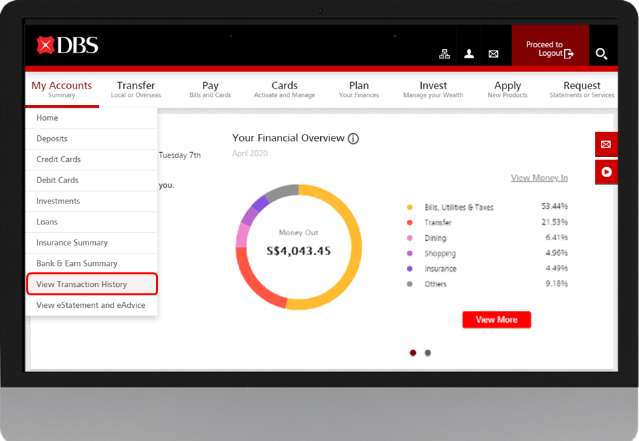
Task: Choose View Transaction History
Action: click(92, 284)
